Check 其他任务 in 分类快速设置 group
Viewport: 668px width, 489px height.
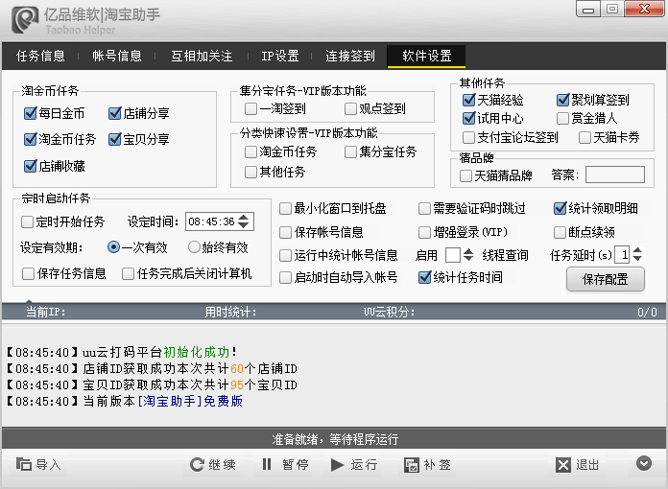click(x=250, y=172)
